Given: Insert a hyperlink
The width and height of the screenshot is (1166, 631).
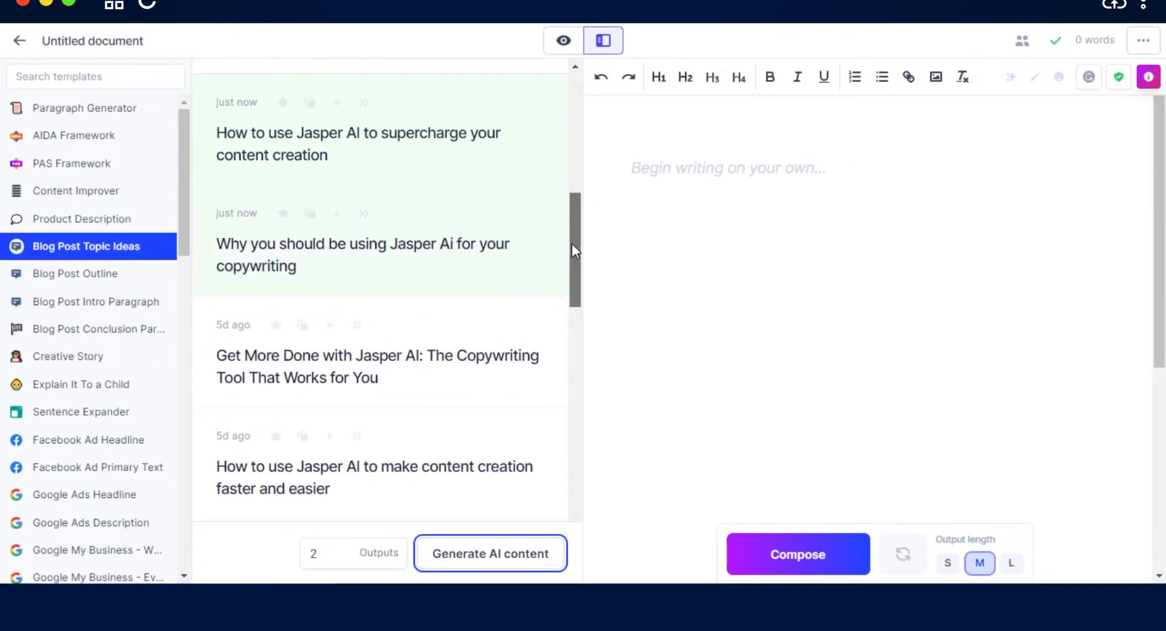Looking at the screenshot, I should 909,77.
